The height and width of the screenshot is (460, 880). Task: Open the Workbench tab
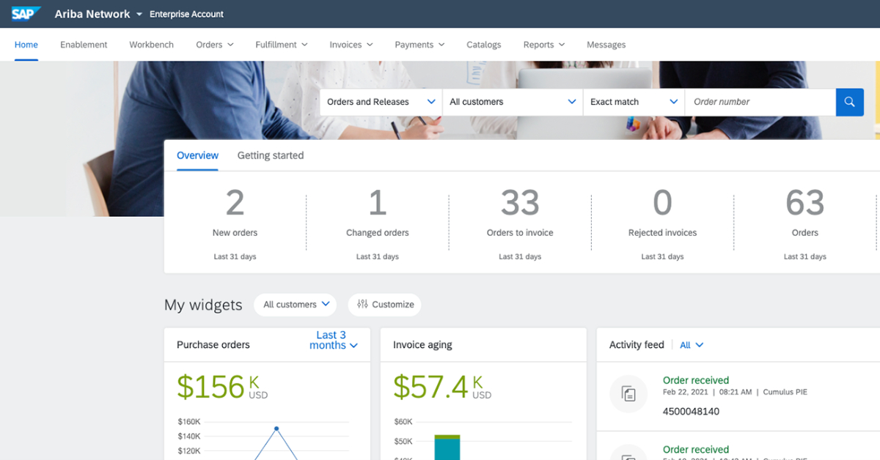click(x=152, y=45)
